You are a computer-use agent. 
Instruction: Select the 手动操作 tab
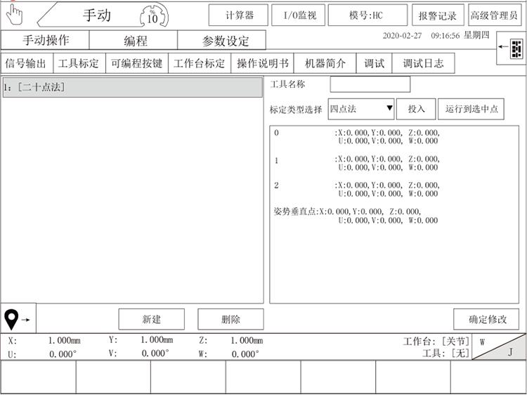(x=46, y=41)
